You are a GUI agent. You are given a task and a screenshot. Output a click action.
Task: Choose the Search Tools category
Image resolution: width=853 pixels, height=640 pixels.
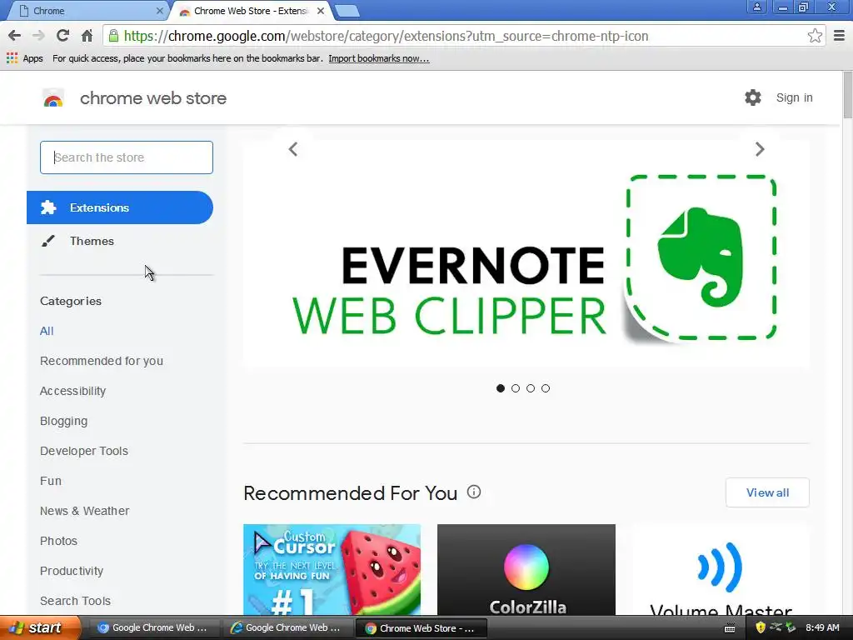coord(75,601)
